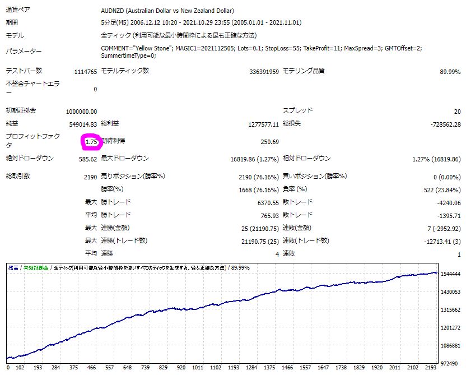Click win rate value 1668 (76.16%)
This screenshot has height=375, width=466.
click(x=259, y=190)
